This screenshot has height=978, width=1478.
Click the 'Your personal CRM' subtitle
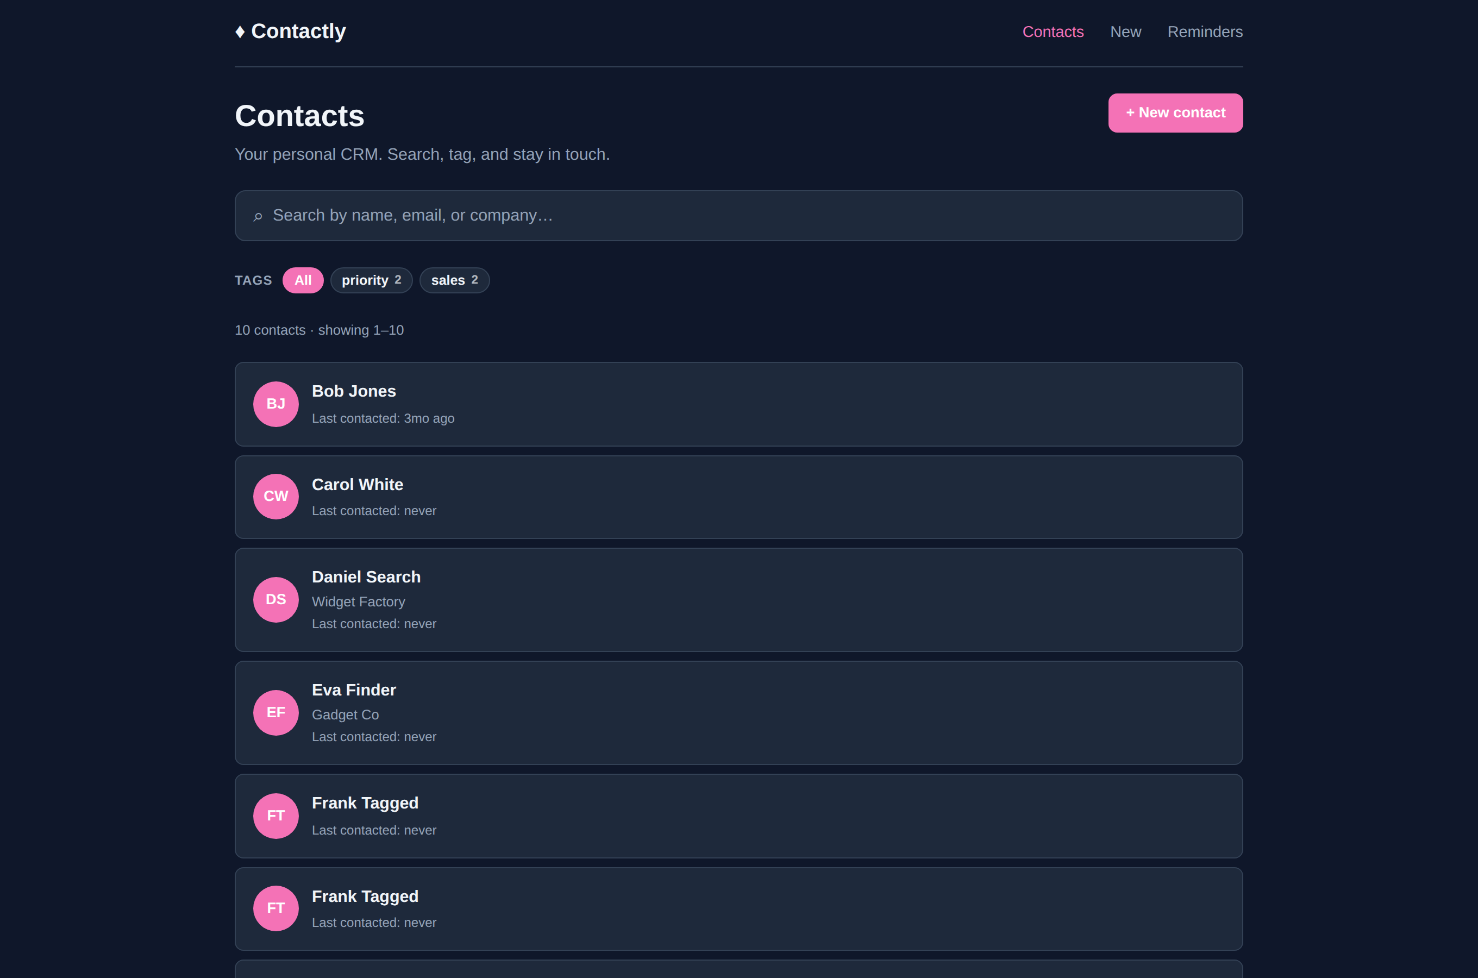click(x=422, y=154)
